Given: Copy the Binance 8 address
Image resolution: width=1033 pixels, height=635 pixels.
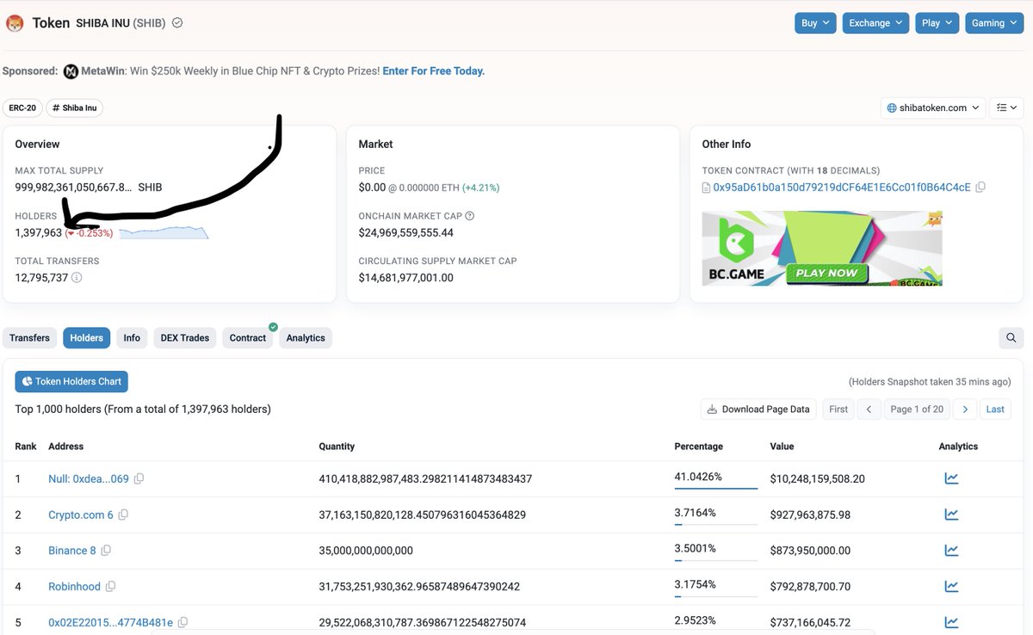Looking at the screenshot, I should coord(107,551).
